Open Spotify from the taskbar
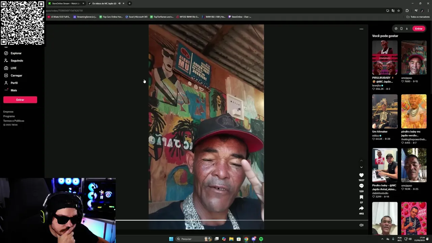The image size is (432, 243). pyautogui.click(x=261, y=239)
